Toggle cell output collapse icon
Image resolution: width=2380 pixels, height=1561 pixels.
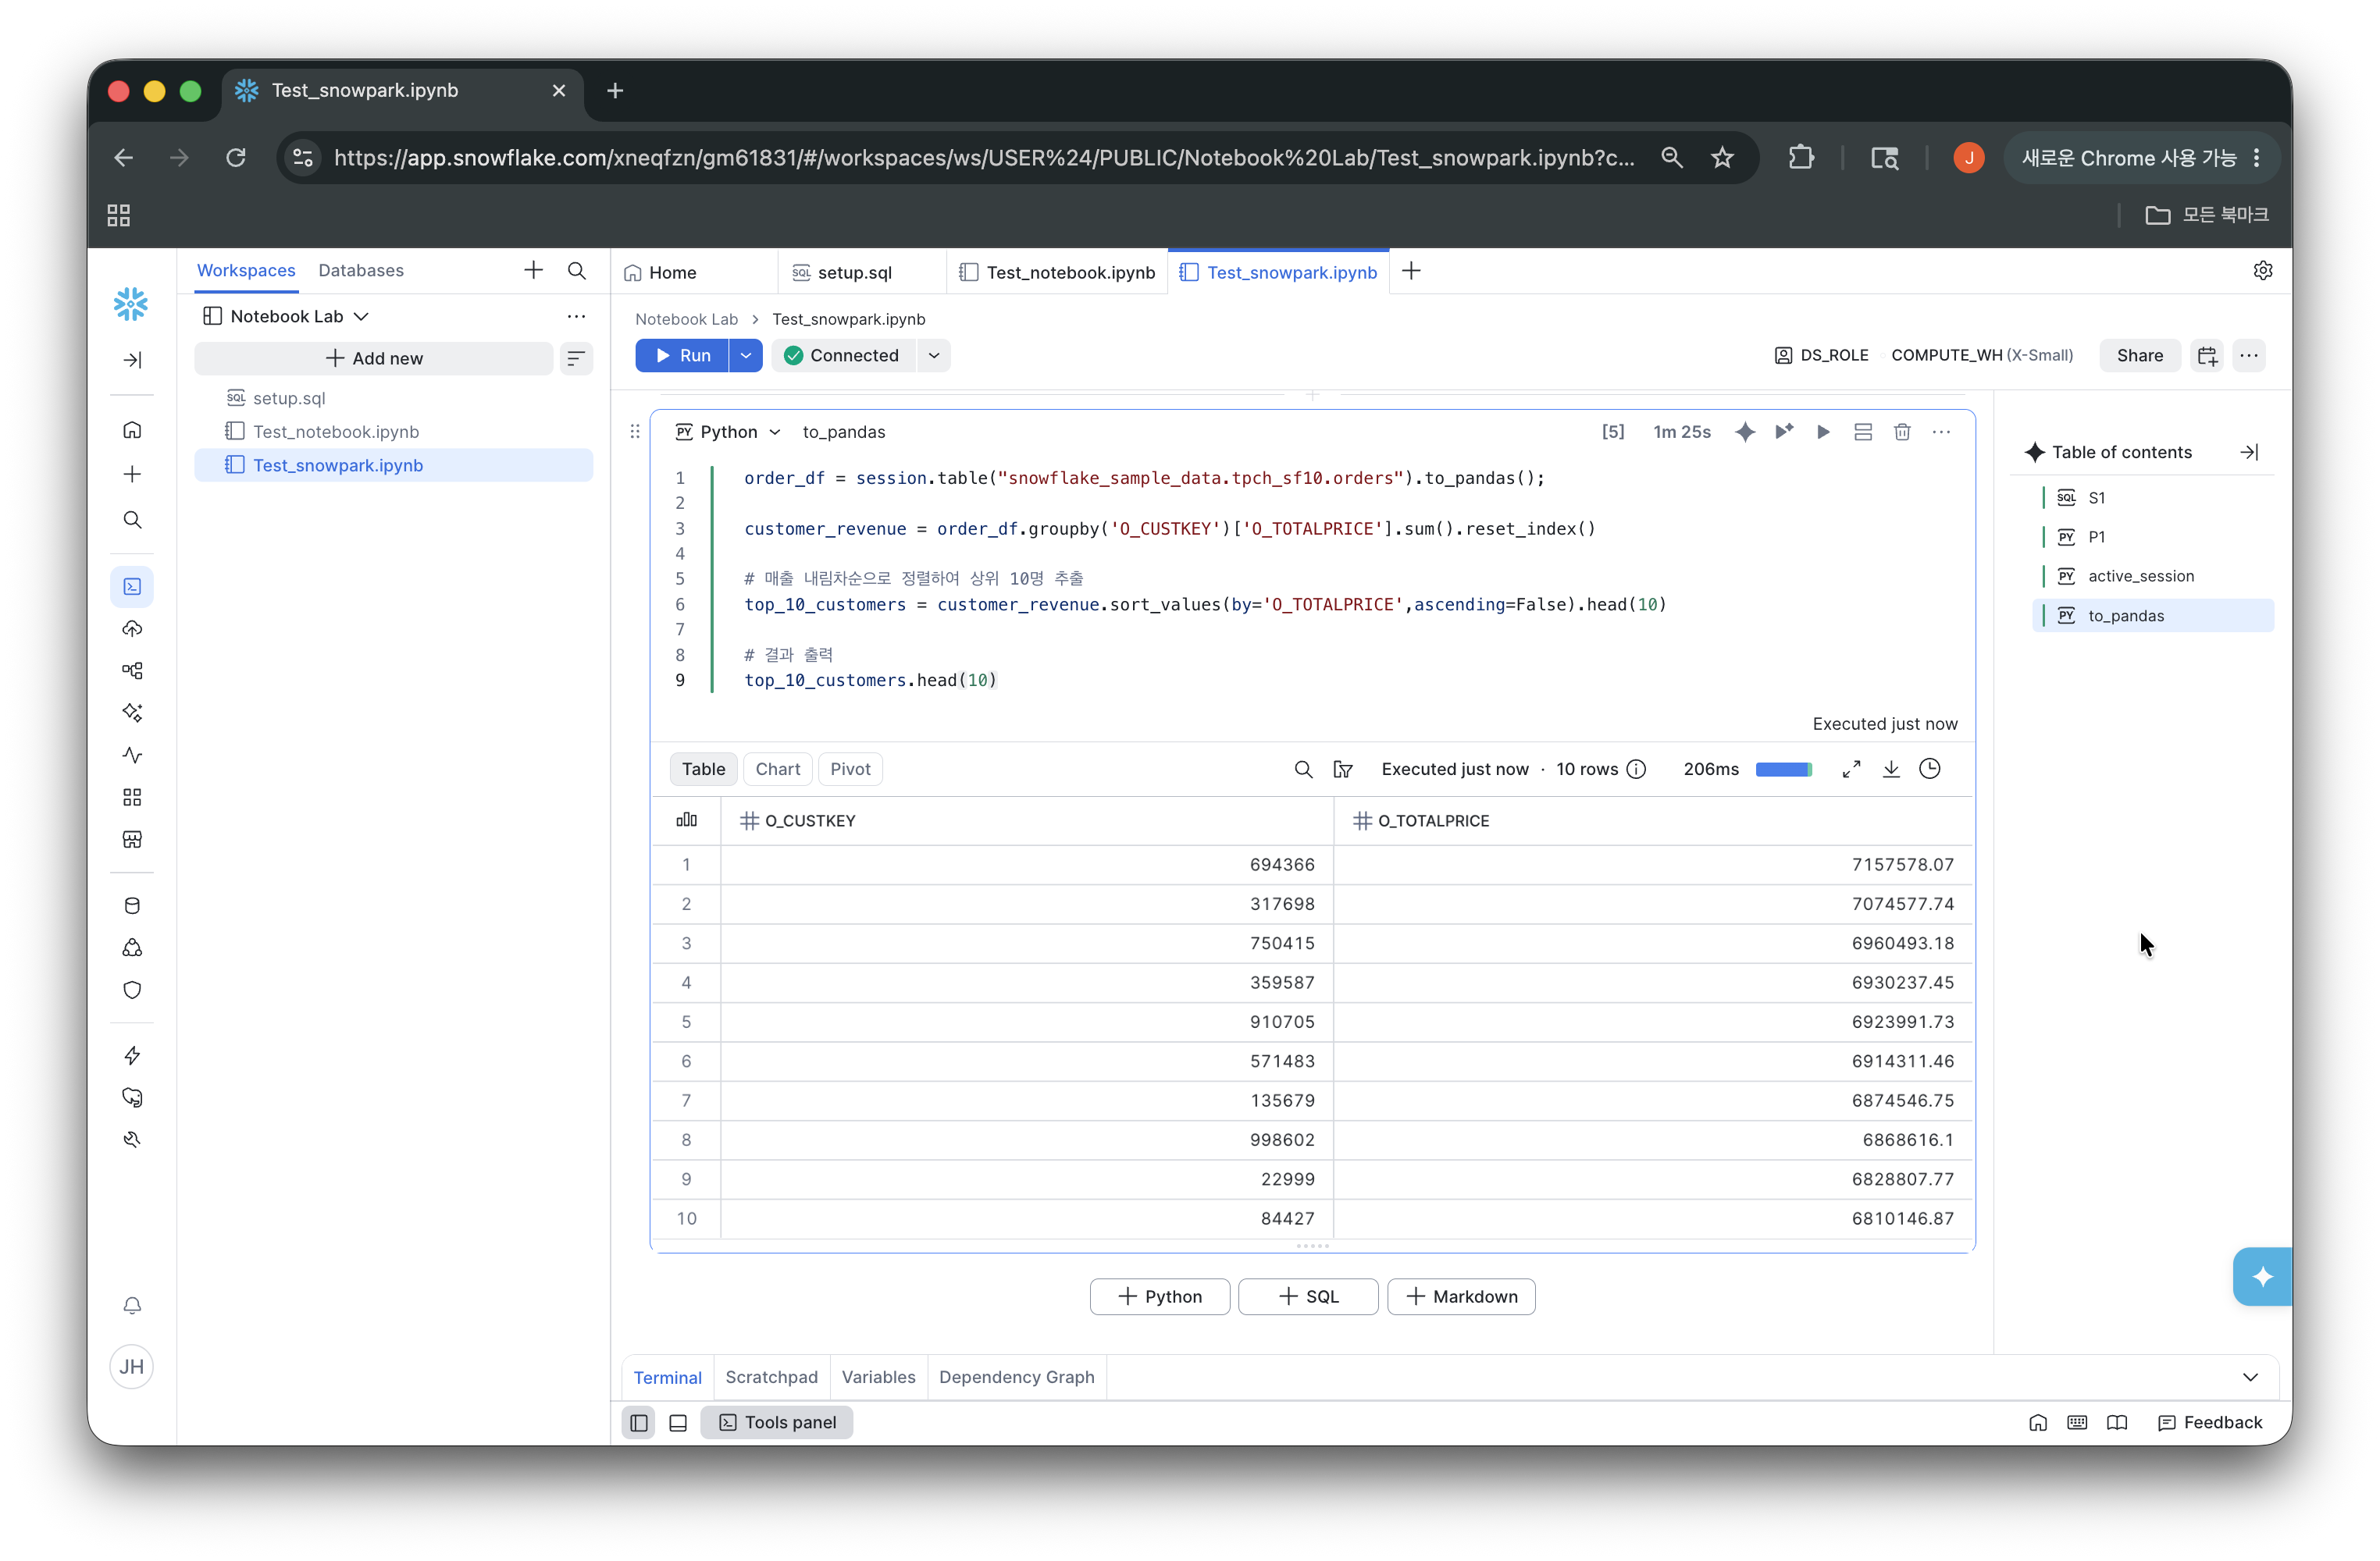click(1863, 432)
